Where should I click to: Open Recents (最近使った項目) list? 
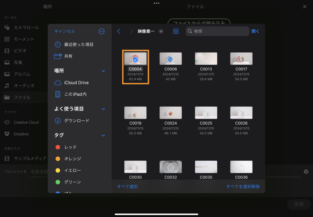(78, 44)
